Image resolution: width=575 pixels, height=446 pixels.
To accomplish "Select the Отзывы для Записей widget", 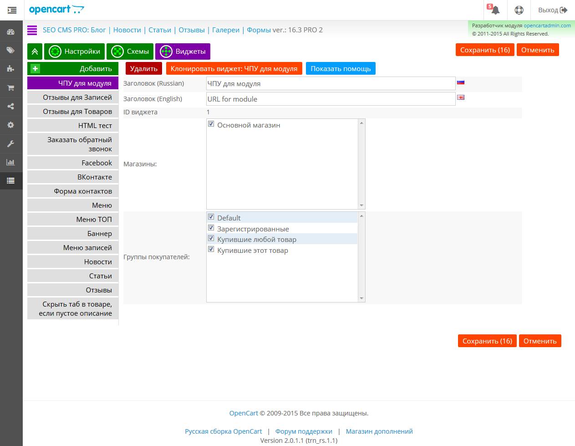I will tap(73, 97).
